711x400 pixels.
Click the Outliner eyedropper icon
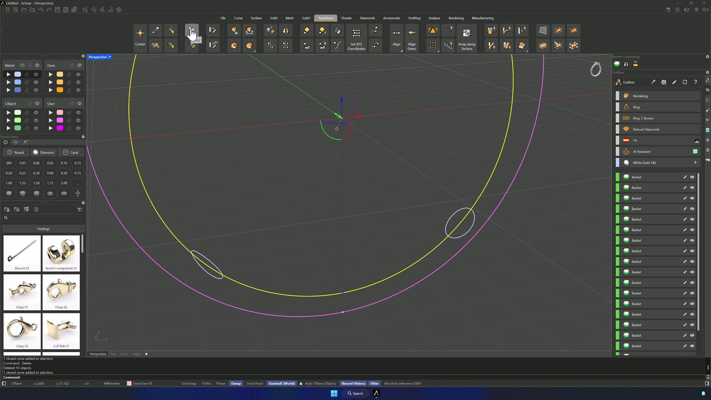tap(653, 82)
